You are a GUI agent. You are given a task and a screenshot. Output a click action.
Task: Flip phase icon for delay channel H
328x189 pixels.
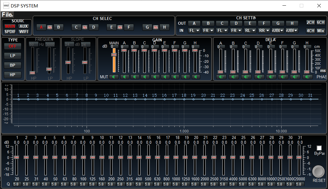point(307,77)
